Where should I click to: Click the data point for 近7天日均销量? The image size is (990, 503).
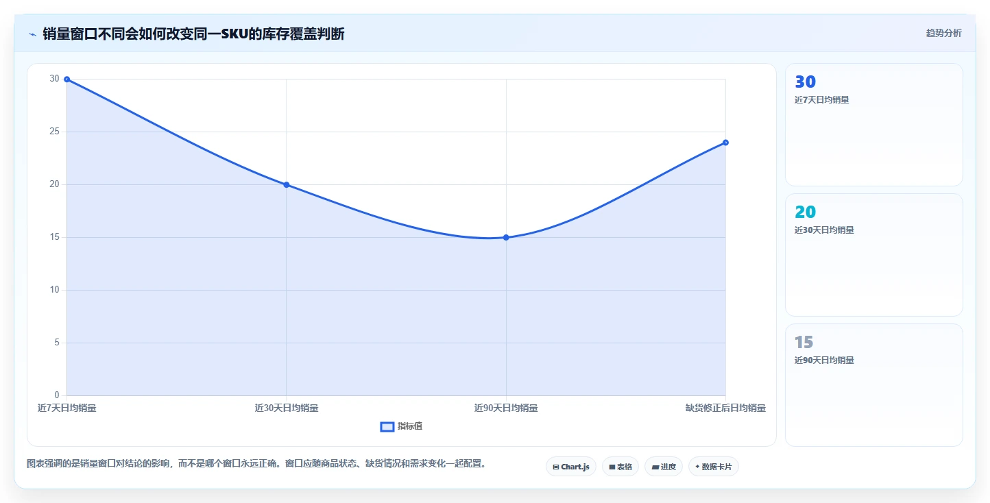(67, 79)
